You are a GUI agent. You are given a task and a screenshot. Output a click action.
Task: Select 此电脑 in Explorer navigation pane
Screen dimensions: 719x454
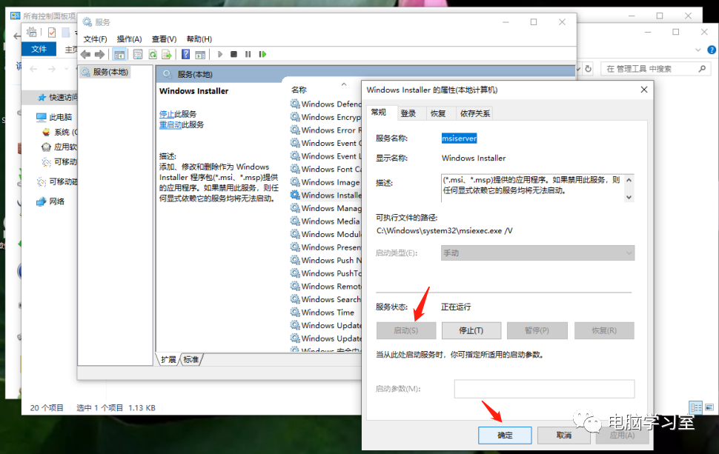click(54, 117)
